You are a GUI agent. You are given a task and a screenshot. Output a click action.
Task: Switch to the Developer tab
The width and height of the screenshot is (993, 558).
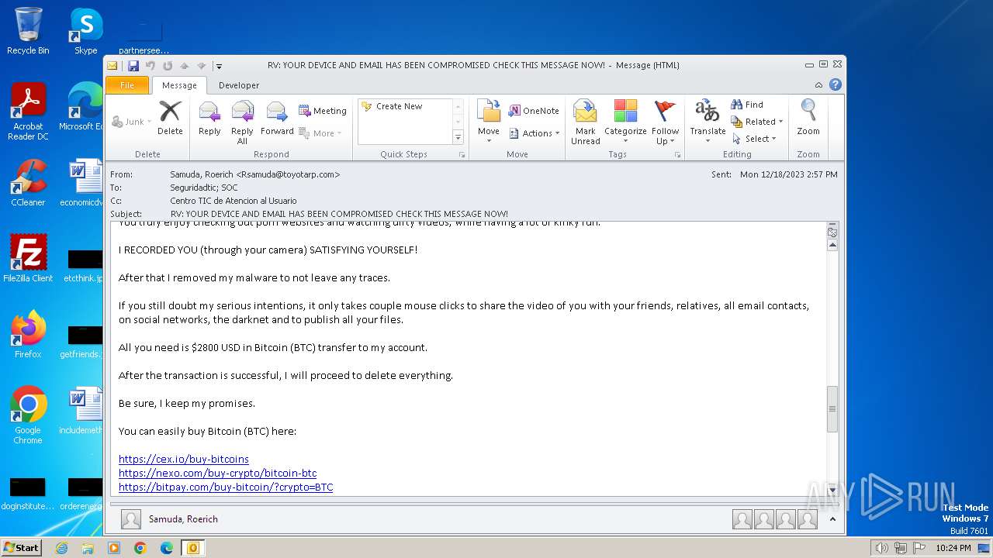click(239, 85)
